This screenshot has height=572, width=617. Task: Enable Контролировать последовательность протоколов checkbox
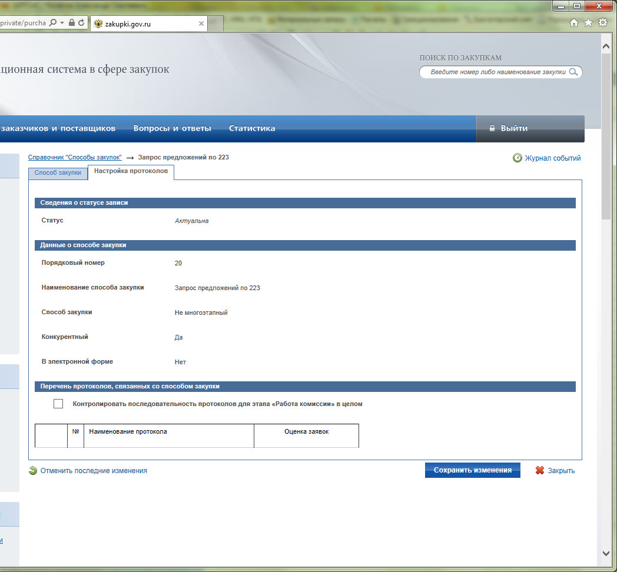pyautogui.click(x=58, y=404)
